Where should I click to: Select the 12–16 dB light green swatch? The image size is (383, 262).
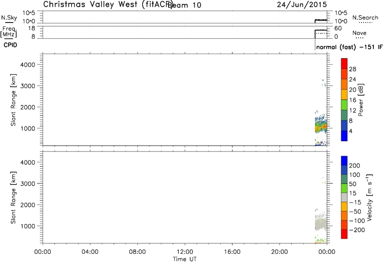344,105
